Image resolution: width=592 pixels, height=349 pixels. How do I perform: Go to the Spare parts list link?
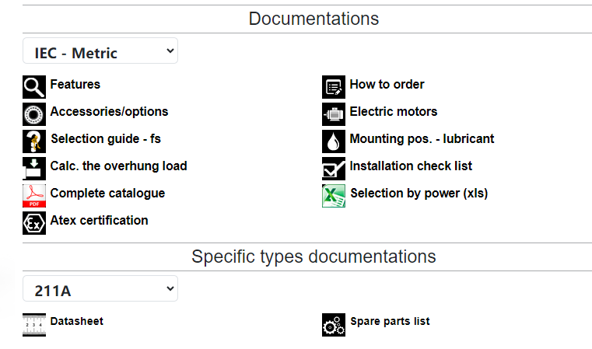[x=390, y=321]
